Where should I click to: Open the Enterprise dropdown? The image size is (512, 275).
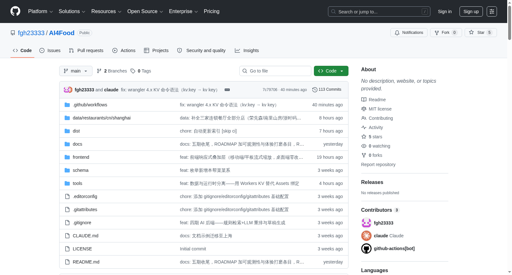(x=183, y=11)
